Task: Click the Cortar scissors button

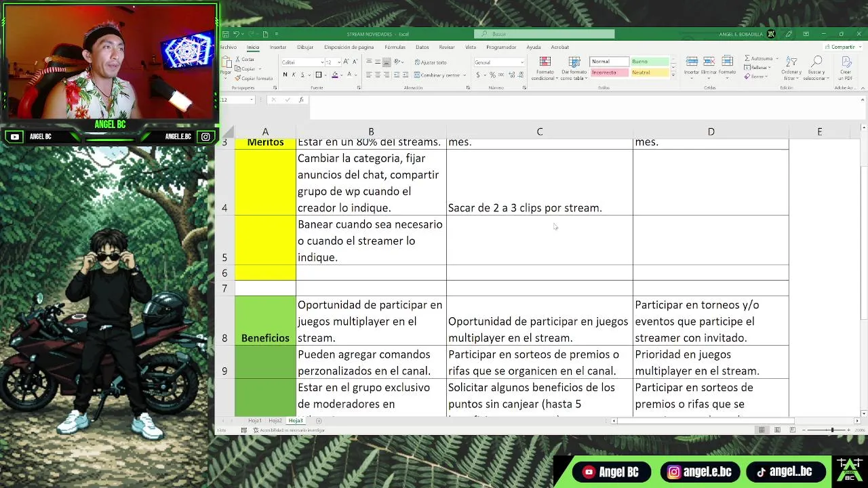Action: point(245,60)
